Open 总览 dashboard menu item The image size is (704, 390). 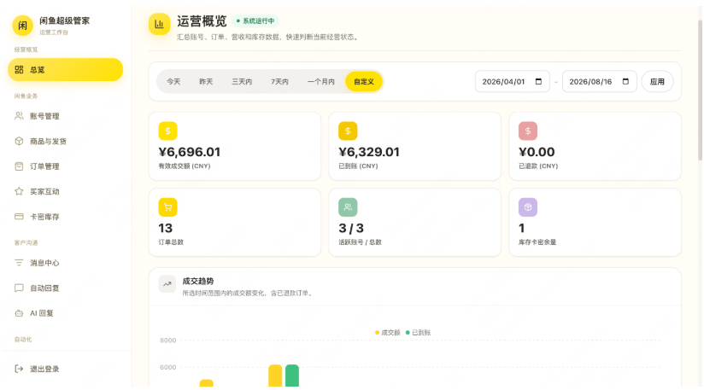(x=65, y=69)
